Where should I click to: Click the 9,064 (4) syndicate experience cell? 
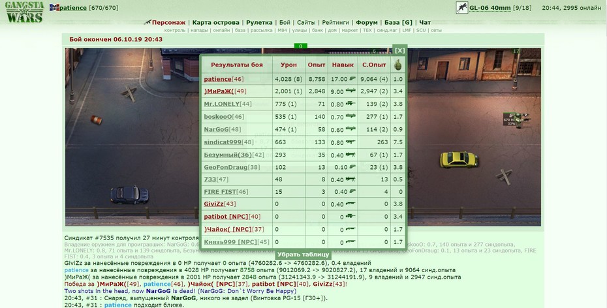click(374, 79)
